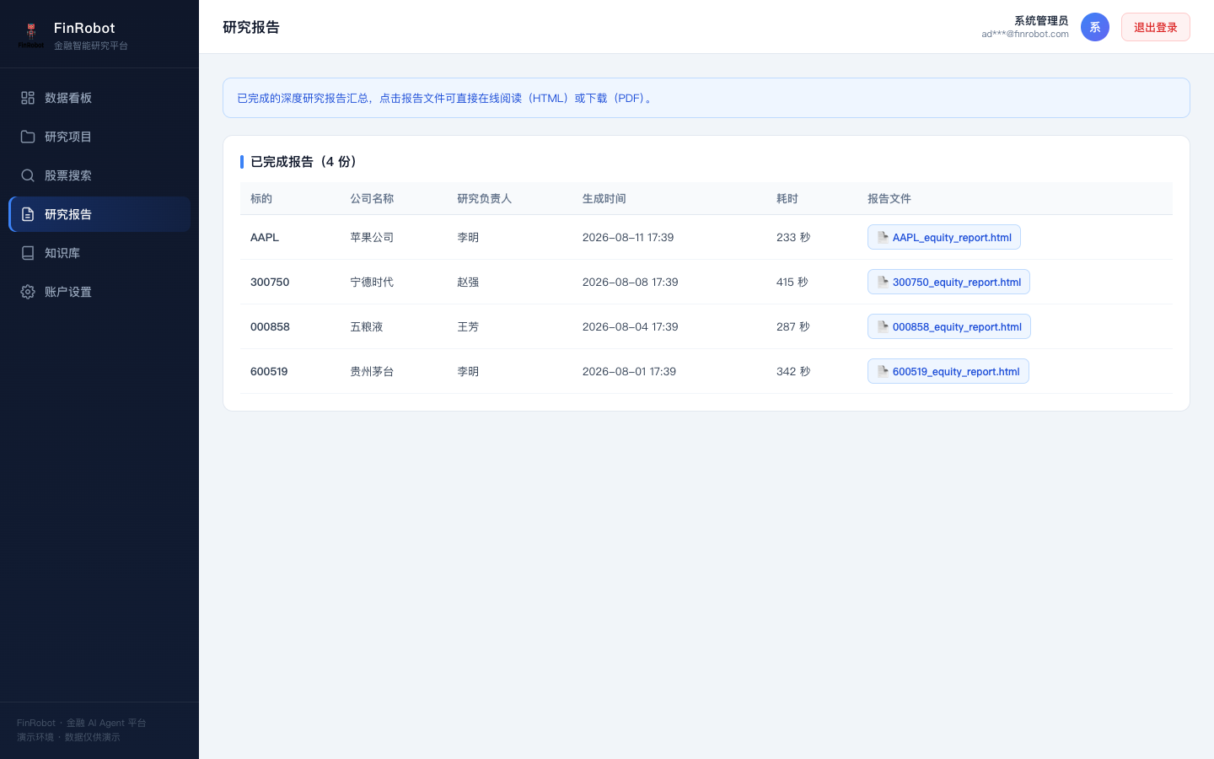
Task: Open 600519_equity_report.html report link
Action: tap(948, 371)
